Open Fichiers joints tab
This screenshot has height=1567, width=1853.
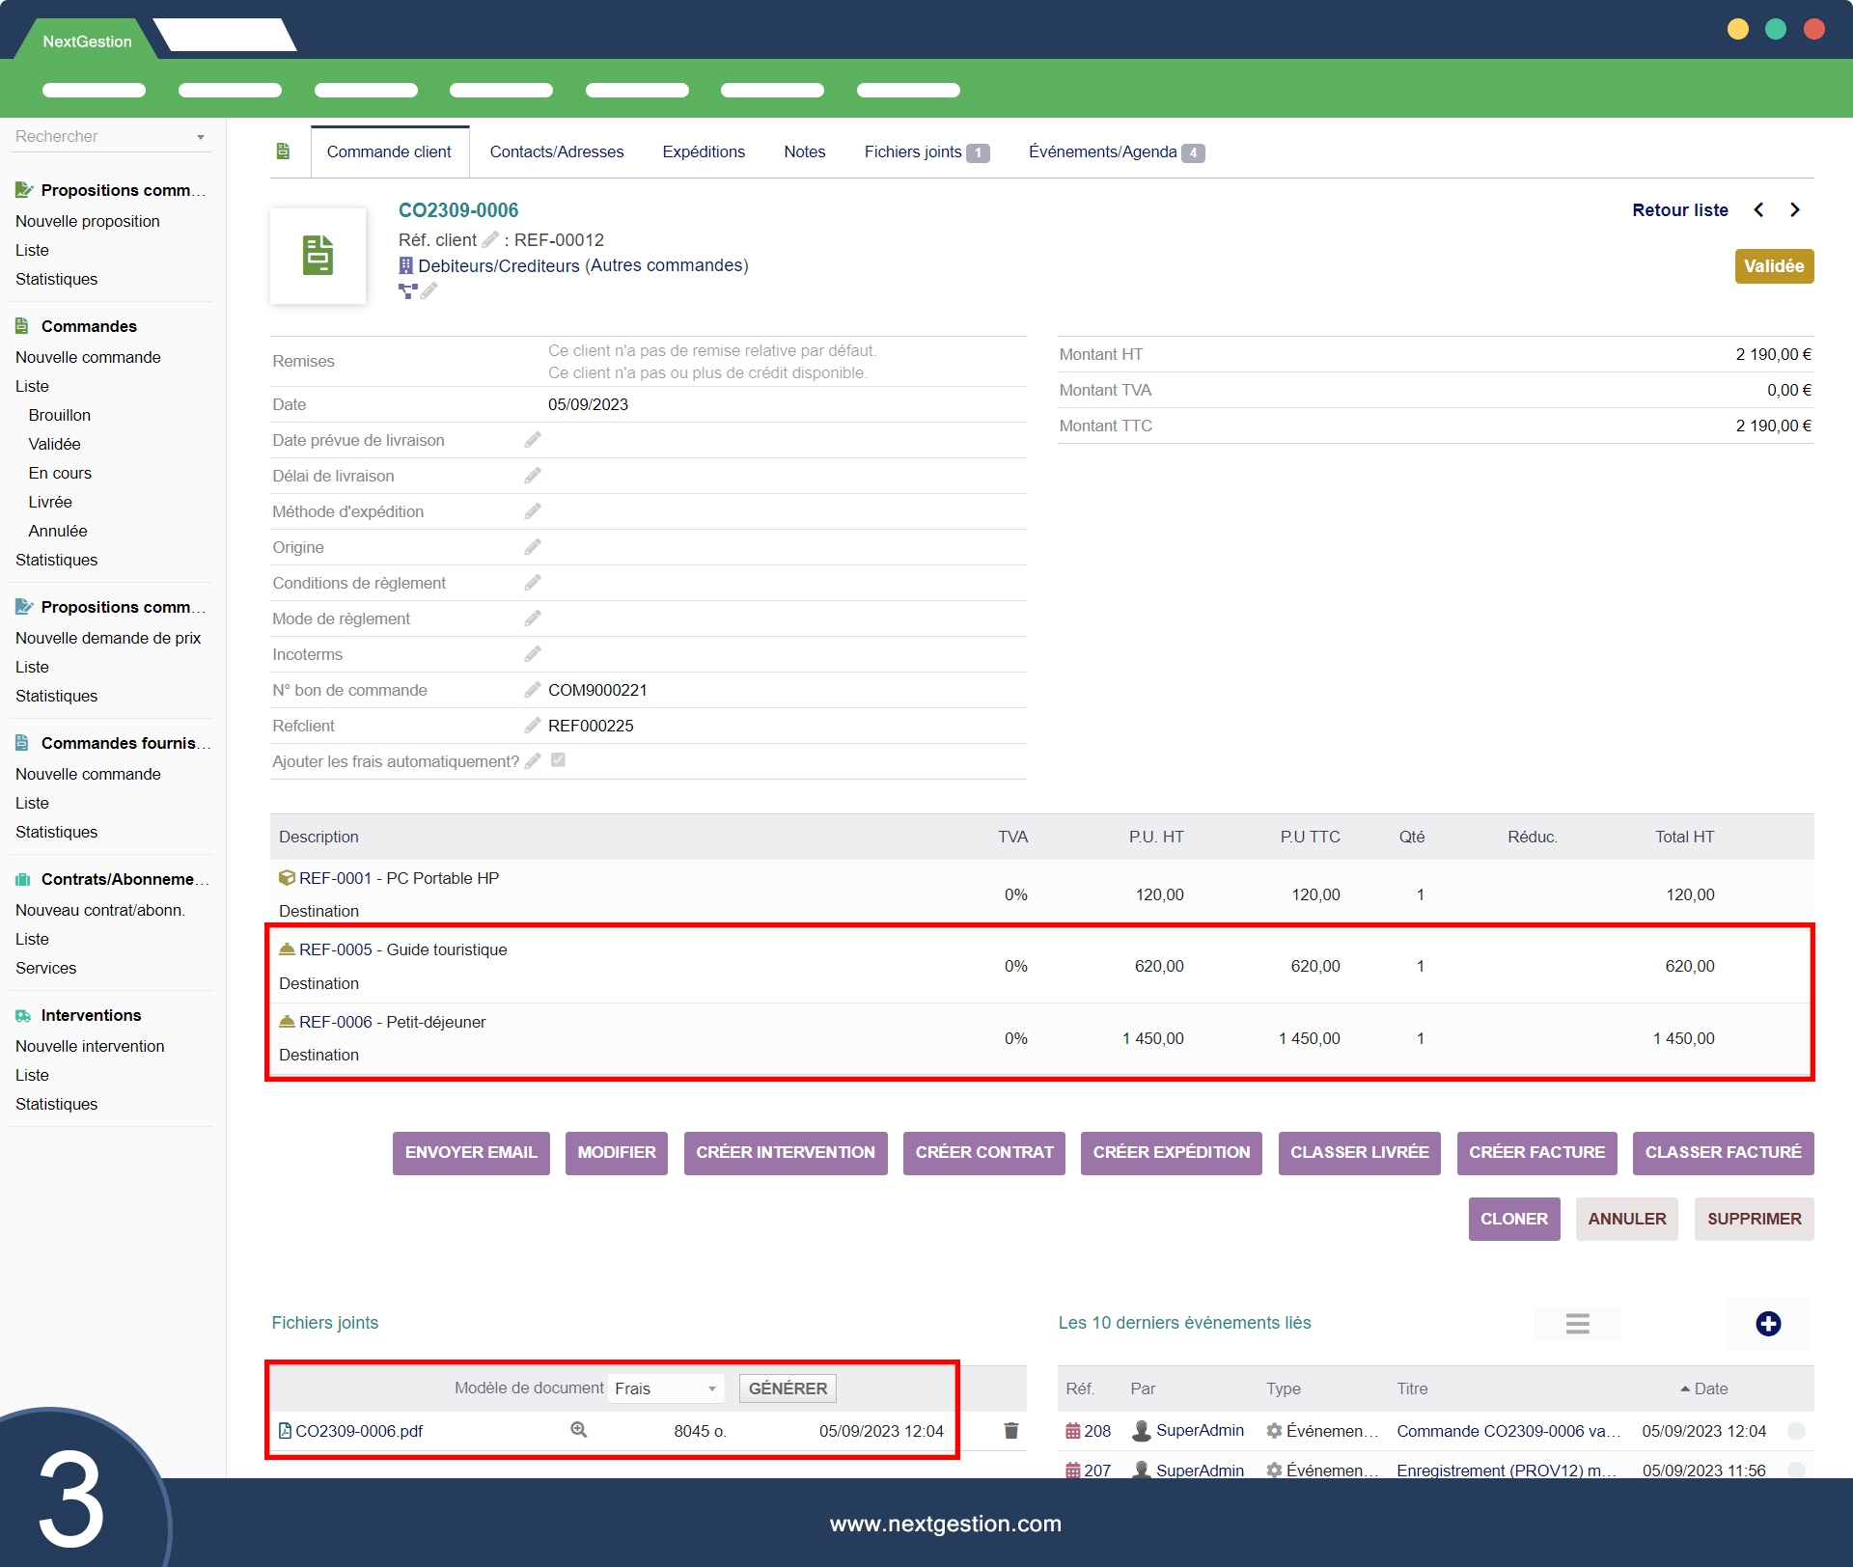912,151
